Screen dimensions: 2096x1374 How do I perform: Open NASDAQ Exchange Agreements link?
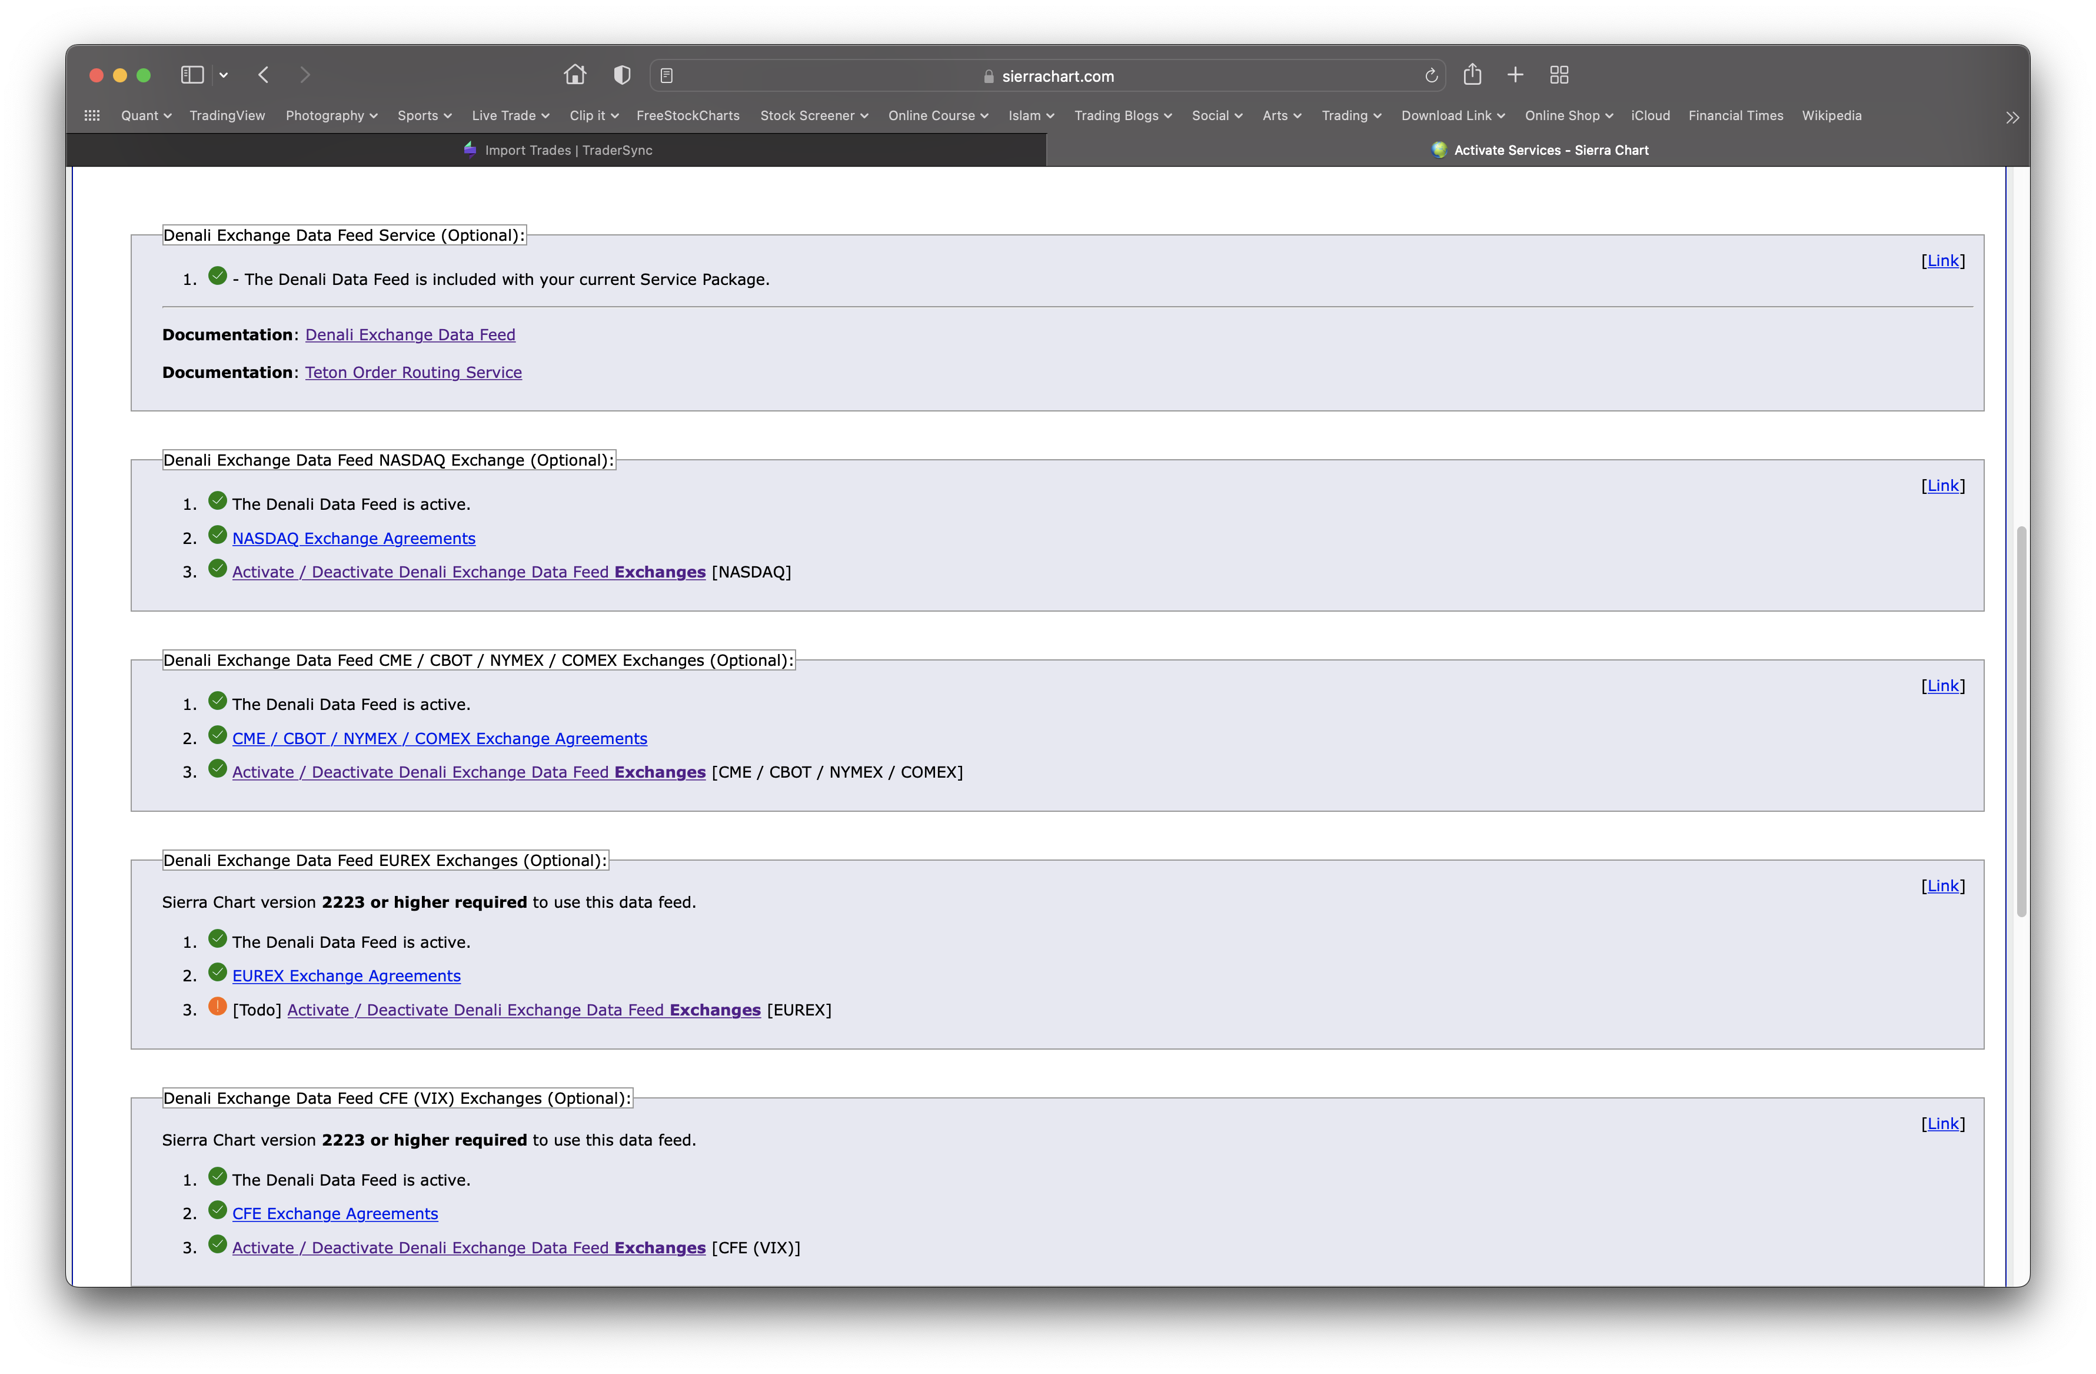354,539
